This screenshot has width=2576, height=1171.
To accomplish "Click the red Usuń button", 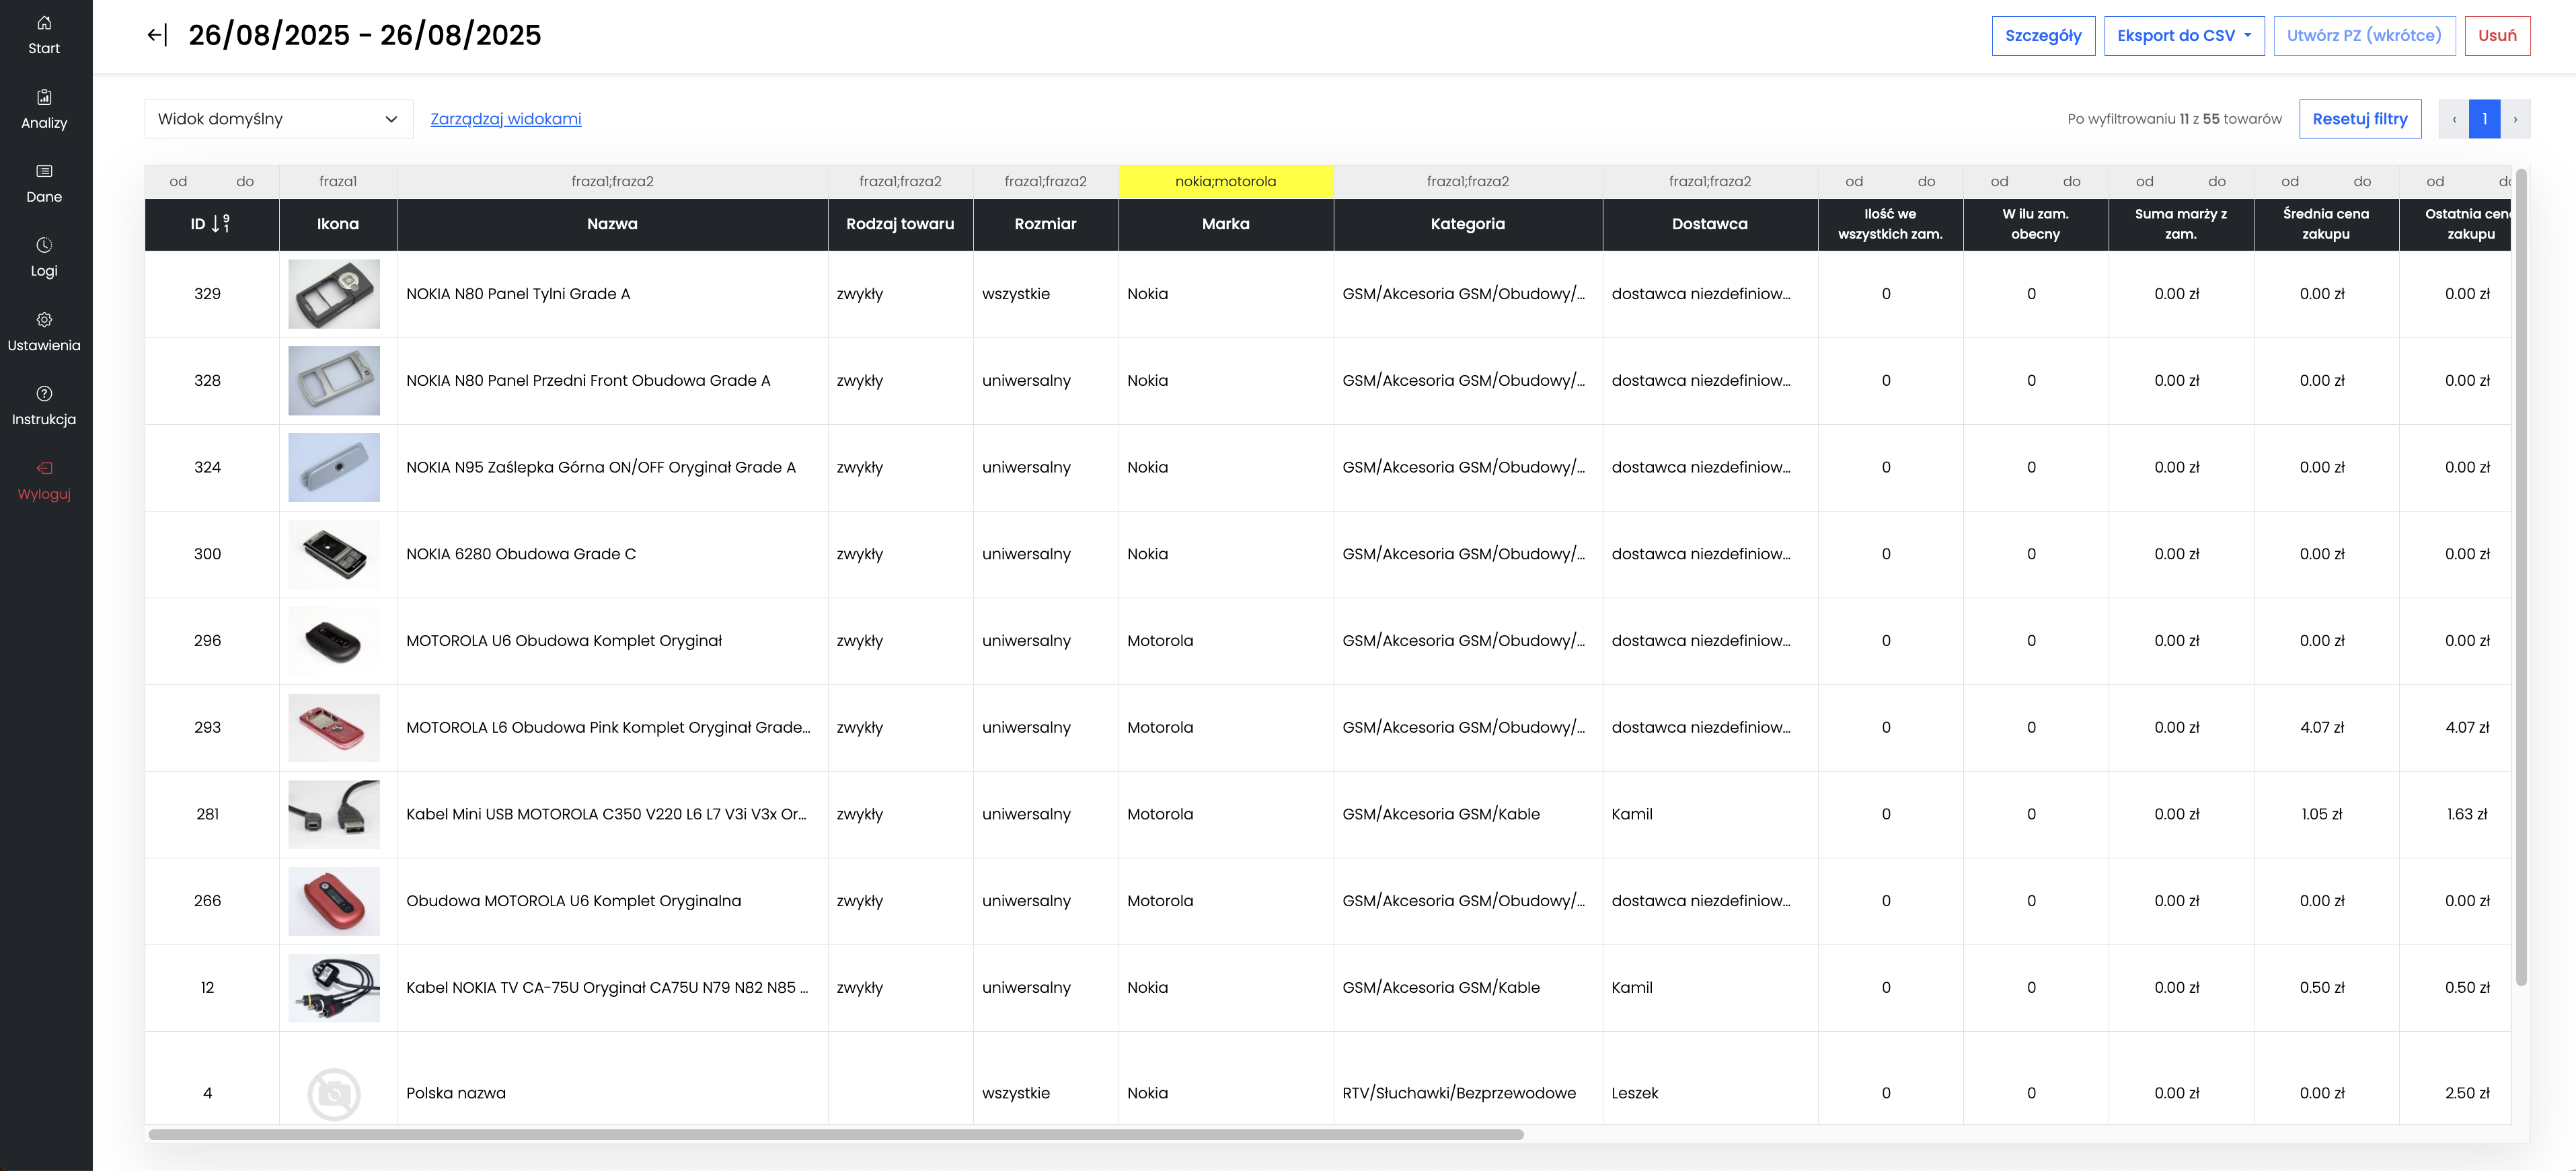I will (x=2497, y=36).
